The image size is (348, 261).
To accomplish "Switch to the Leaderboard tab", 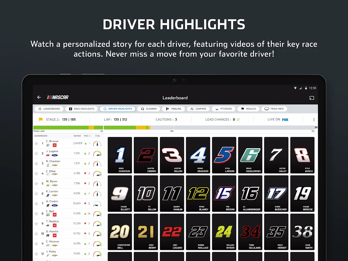I will (x=49, y=109).
